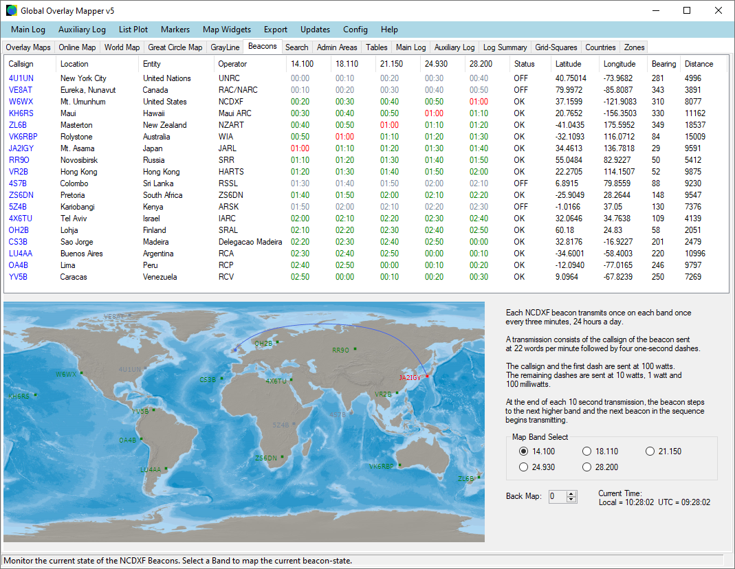Click callsign KH6RS in the table
This screenshot has width=735, height=569.
[x=21, y=113]
